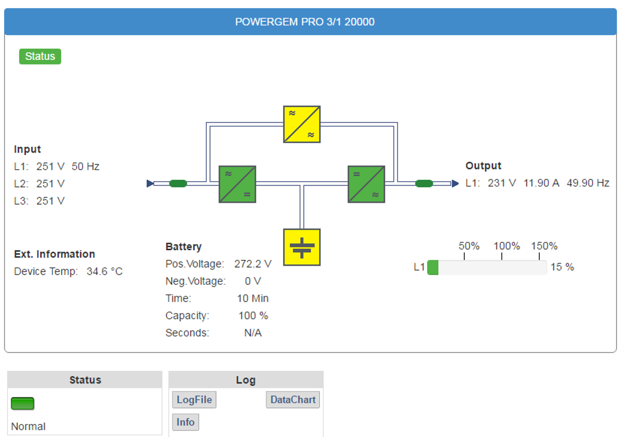This screenshot has width=624, height=437.
Task: Click the Pos.Voltage value 272.2 V
Action: [x=253, y=264]
